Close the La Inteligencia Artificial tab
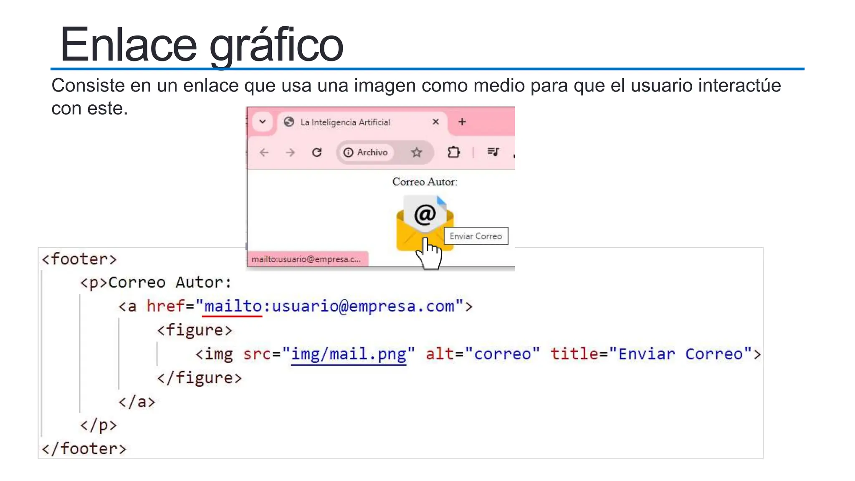The image size is (855, 481). tap(435, 122)
